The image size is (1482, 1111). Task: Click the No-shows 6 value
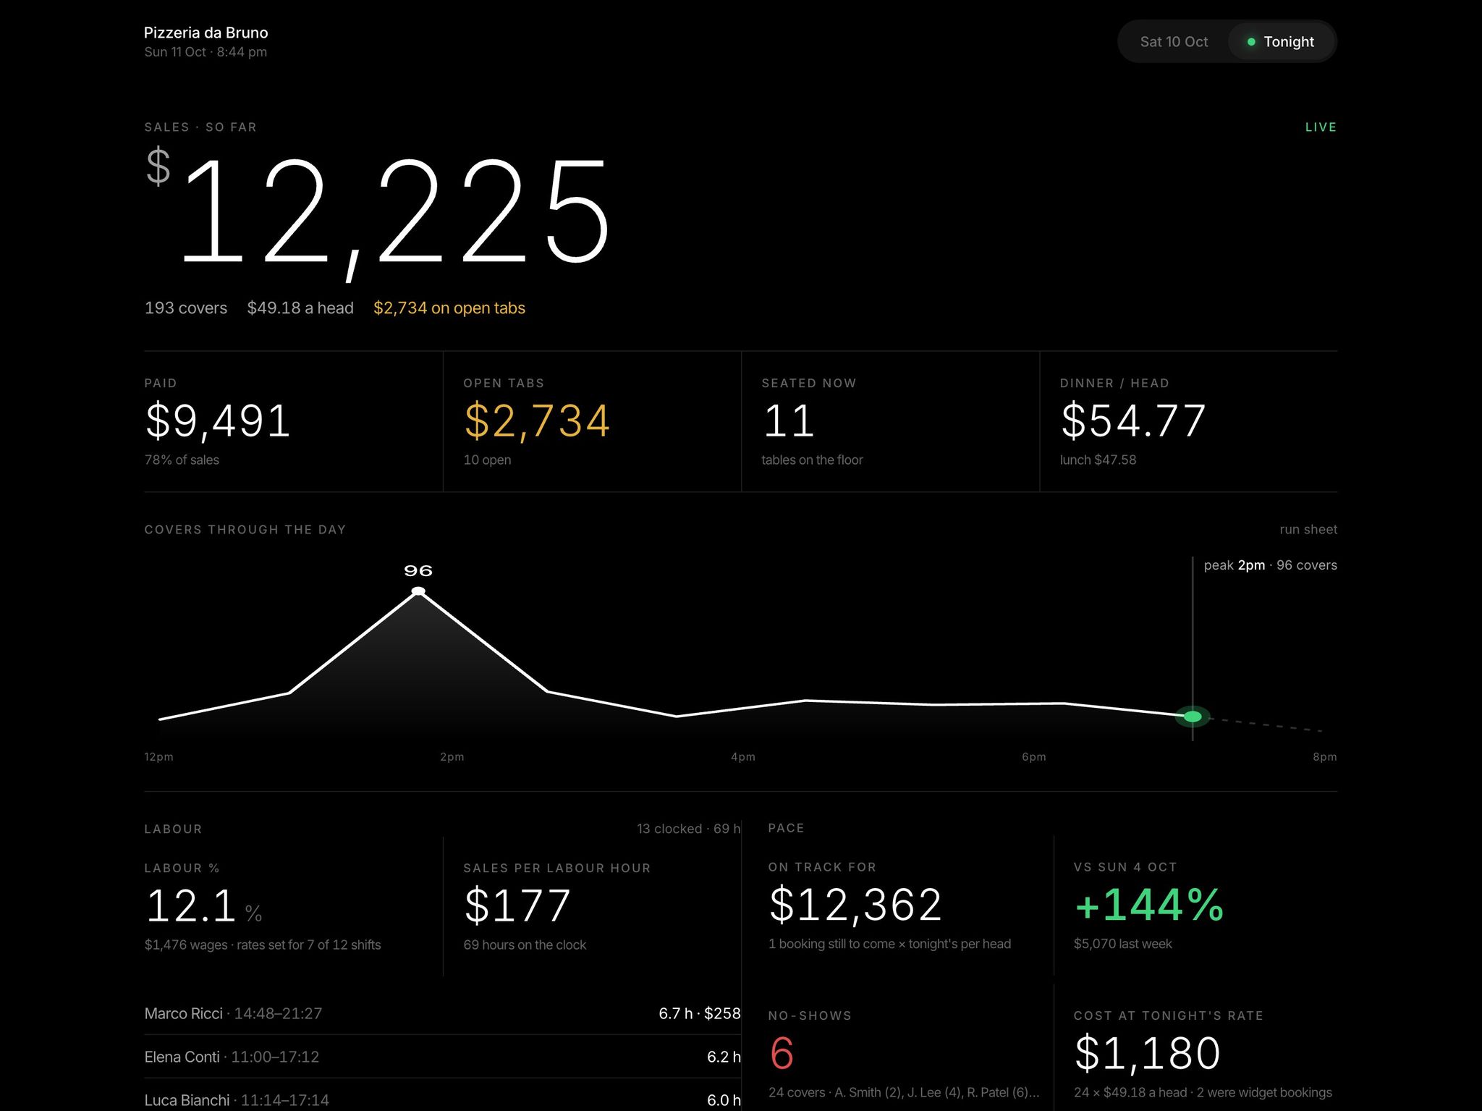pos(782,1054)
